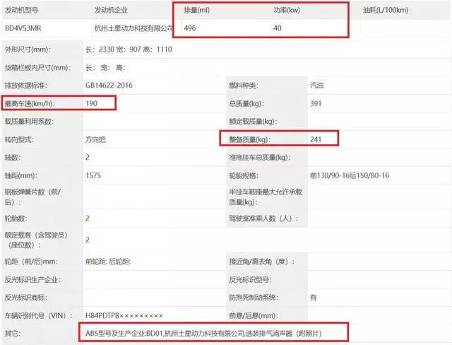Viewport: 452px width, 345px height.
Task: Click total mass value 391
Action: point(316,103)
